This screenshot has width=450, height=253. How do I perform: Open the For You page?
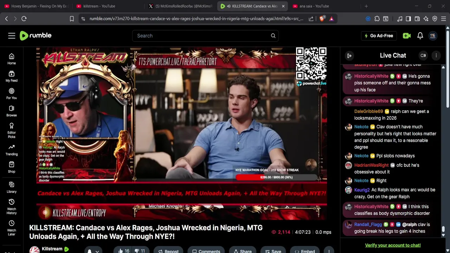[12, 94]
